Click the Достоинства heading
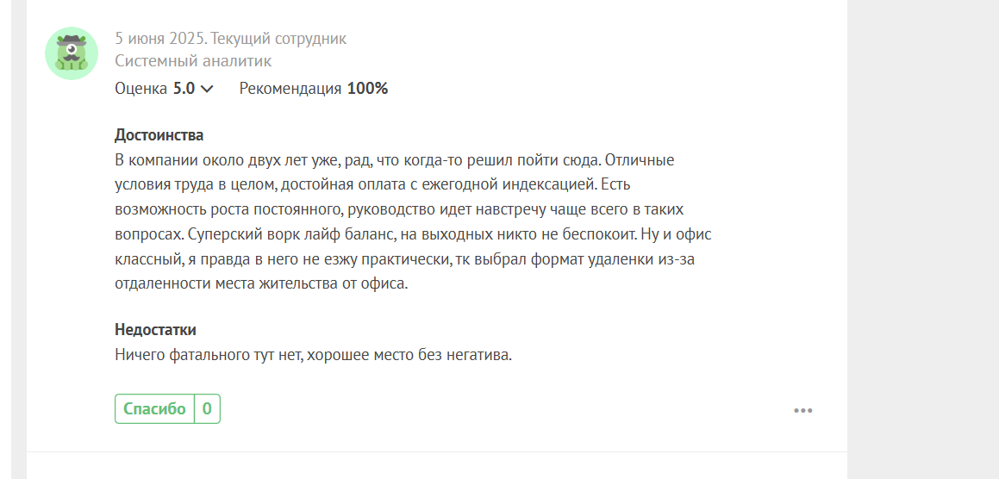999x479 pixels. tap(159, 135)
